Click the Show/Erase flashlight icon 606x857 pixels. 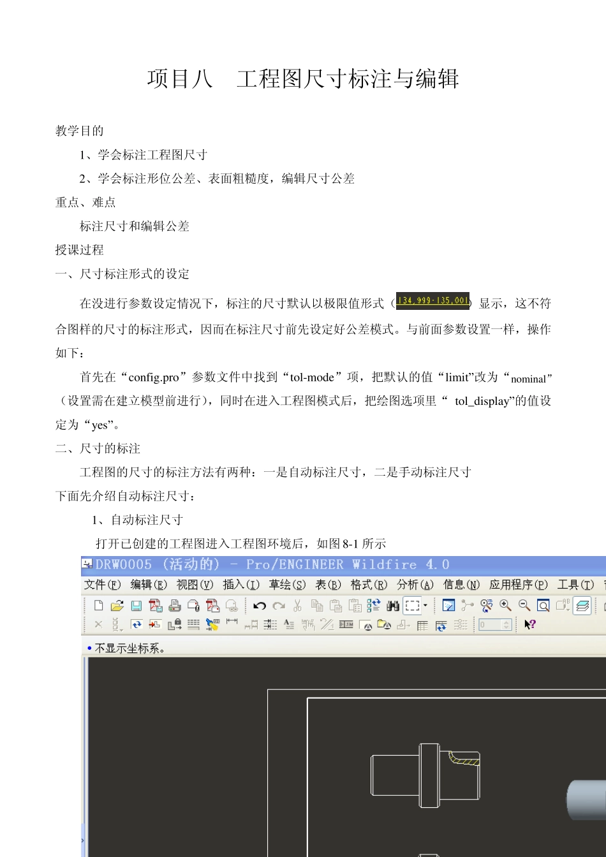(213, 624)
